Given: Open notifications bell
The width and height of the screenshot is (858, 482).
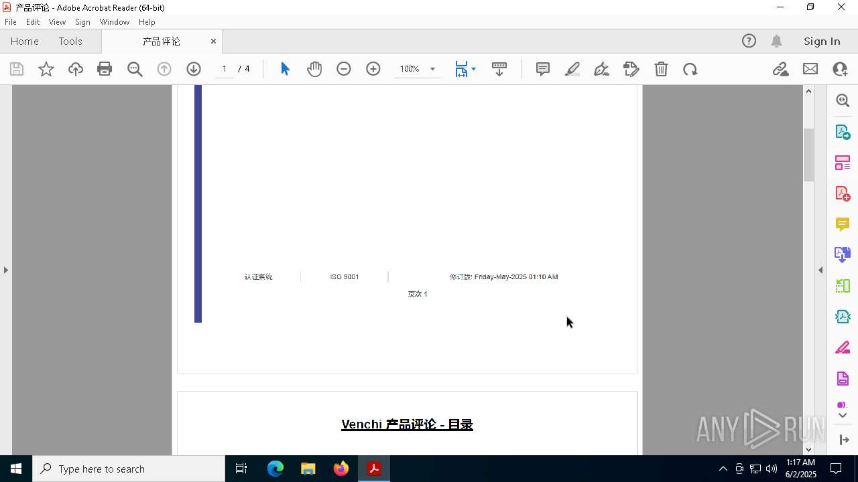Looking at the screenshot, I should 777,41.
